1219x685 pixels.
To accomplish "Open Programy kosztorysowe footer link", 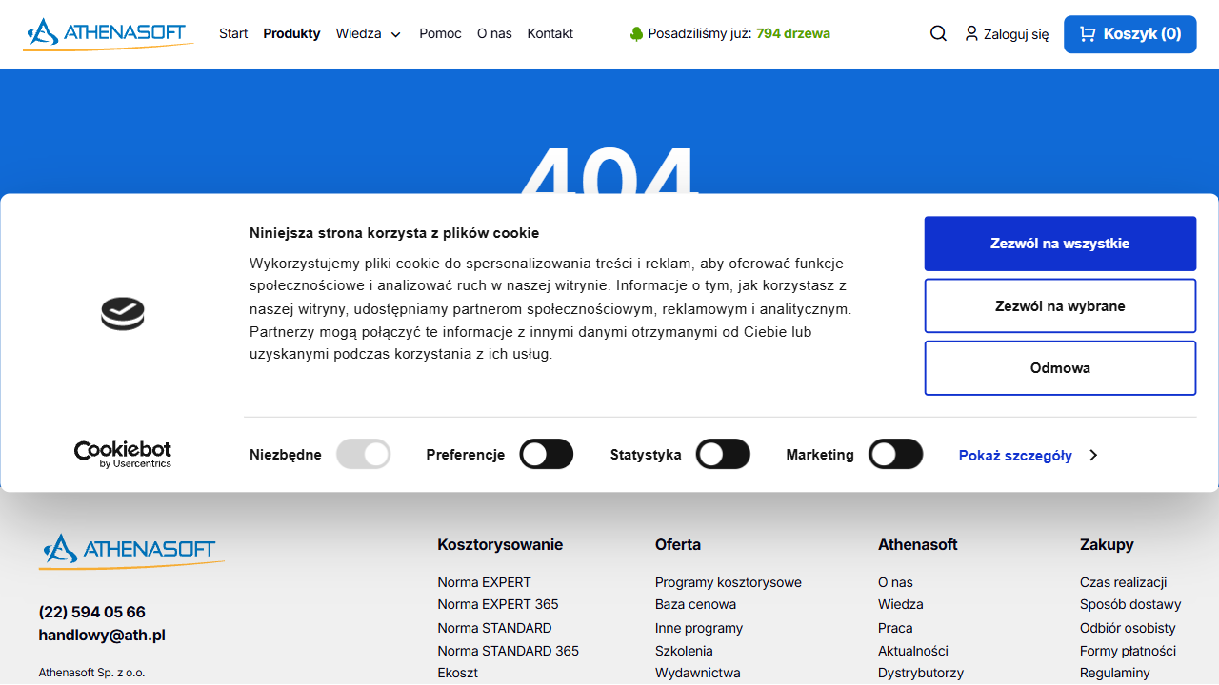I will point(729,582).
